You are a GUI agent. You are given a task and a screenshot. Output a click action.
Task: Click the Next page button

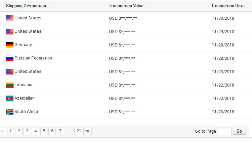pyautogui.click(x=88, y=131)
